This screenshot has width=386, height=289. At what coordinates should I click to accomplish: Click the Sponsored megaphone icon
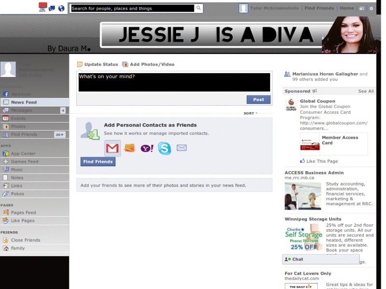point(315,91)
